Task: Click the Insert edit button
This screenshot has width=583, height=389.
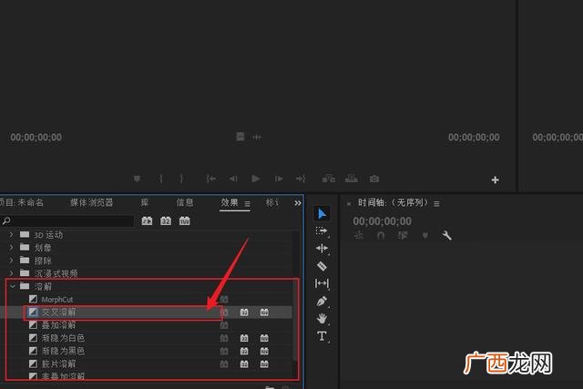Action: tap(328, 179)
